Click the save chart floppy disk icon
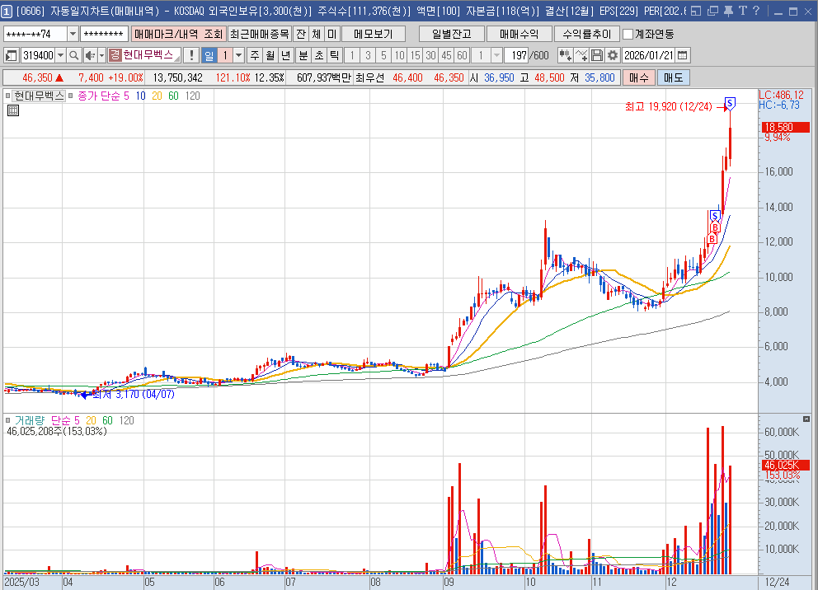818x590 pixels. (x=597, y=55)
